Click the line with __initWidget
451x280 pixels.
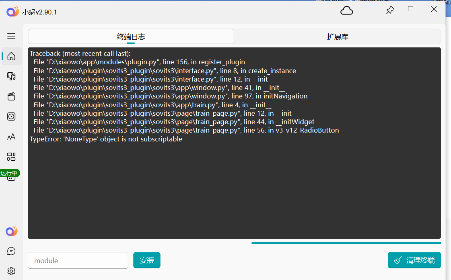[x=174, y=122]
